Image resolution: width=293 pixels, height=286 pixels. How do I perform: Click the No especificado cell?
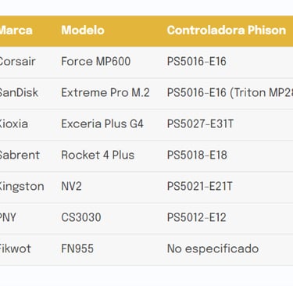pos(213,248)
